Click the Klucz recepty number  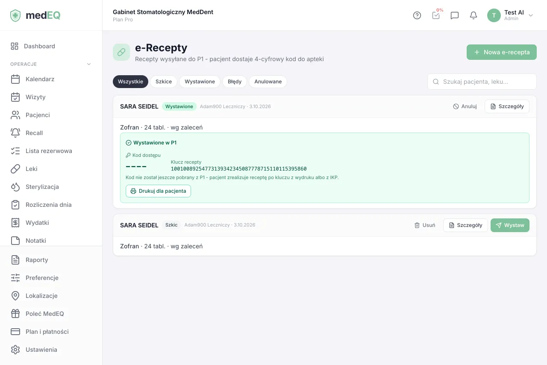click(238, 169)
